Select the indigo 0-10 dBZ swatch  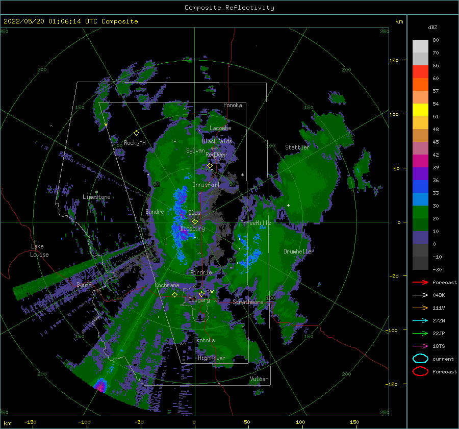pyautogui.click(x=420, y=238)
